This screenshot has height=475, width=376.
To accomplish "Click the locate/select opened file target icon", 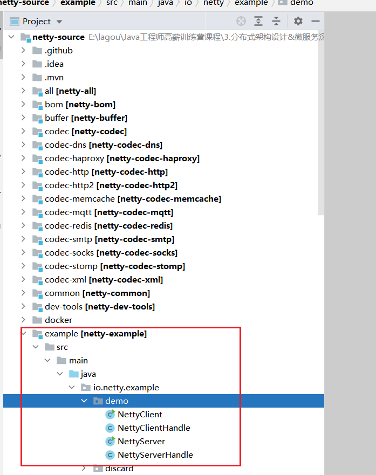I will click(x=241, y=21).
